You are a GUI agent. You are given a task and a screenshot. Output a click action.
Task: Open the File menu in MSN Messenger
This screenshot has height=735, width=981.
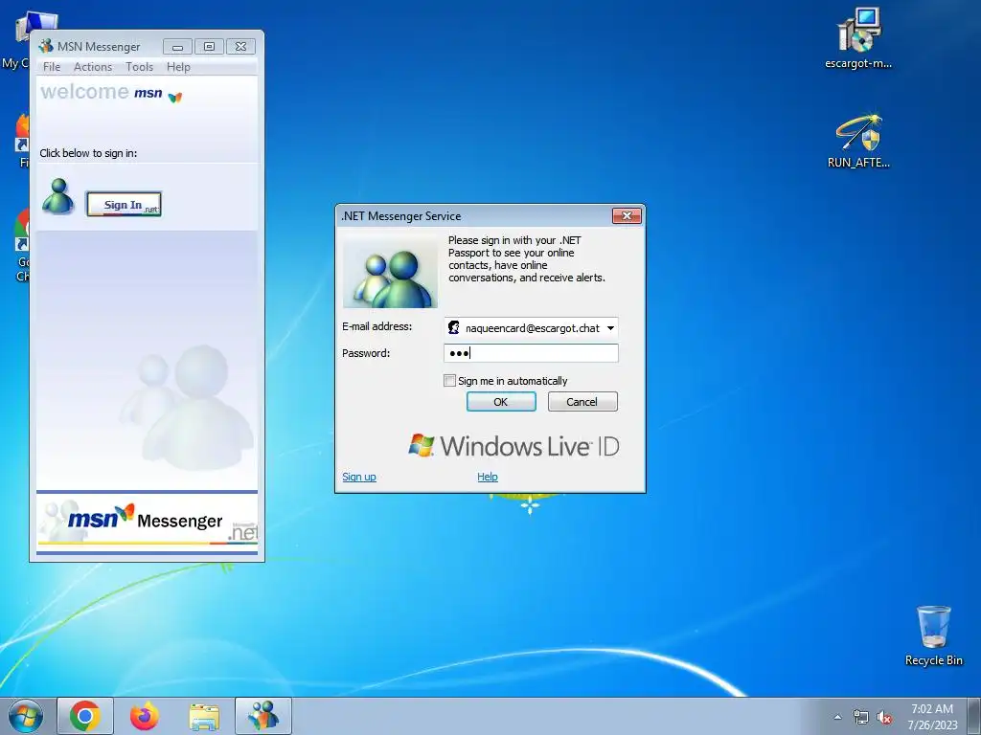[52, 67]
